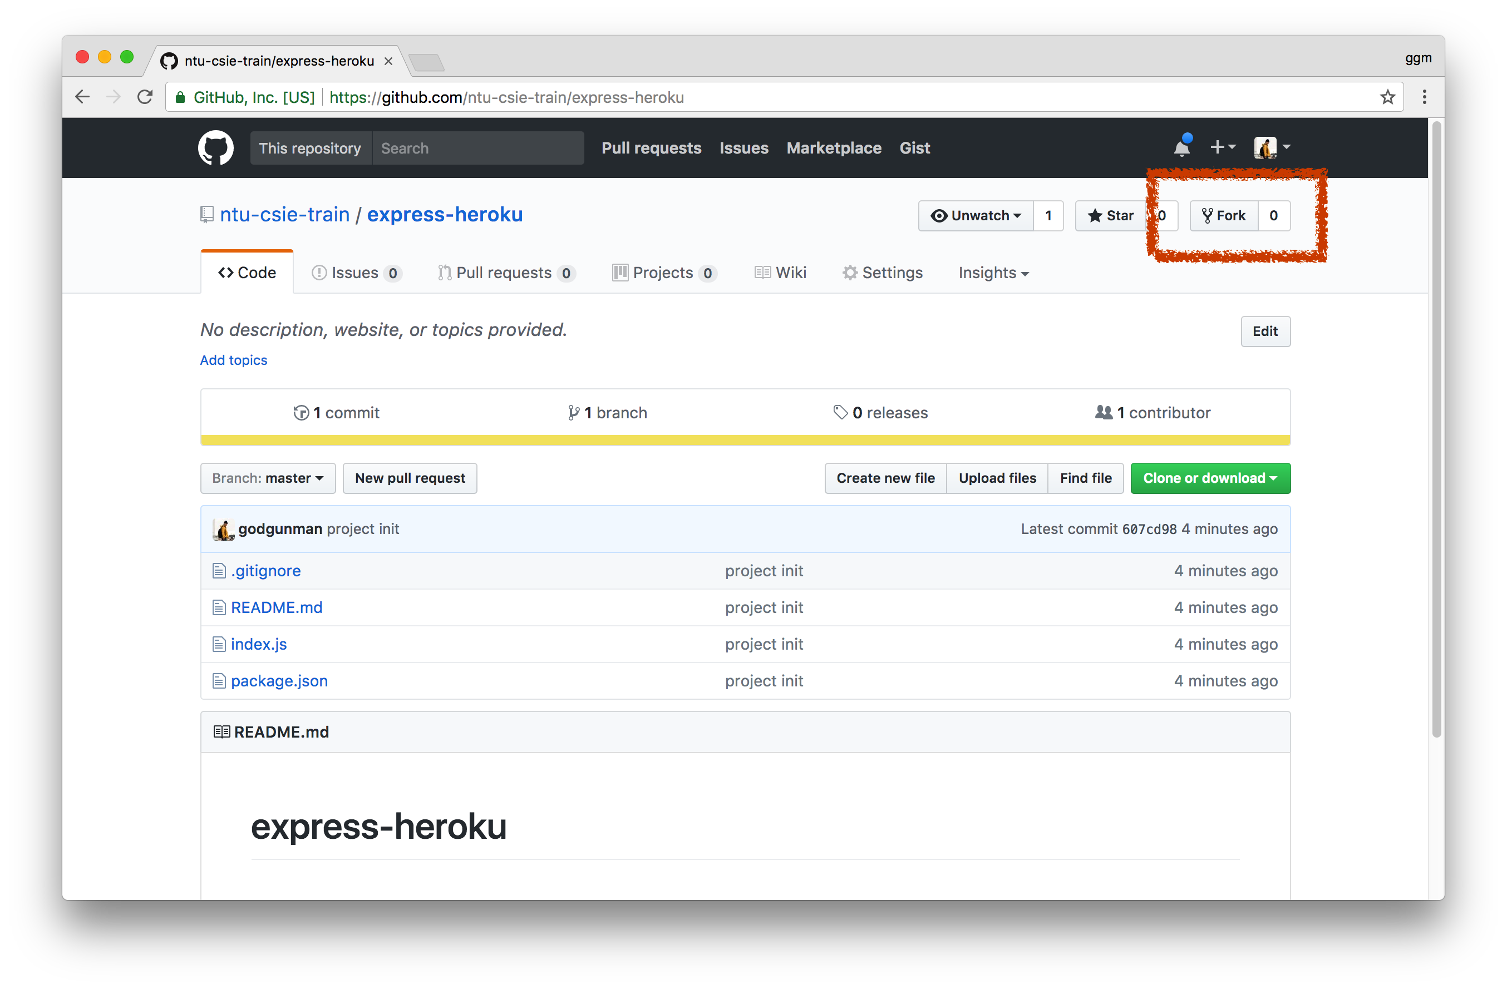Switch to the Issues tab
This screenshot has height=989, width=1507.
357,273
